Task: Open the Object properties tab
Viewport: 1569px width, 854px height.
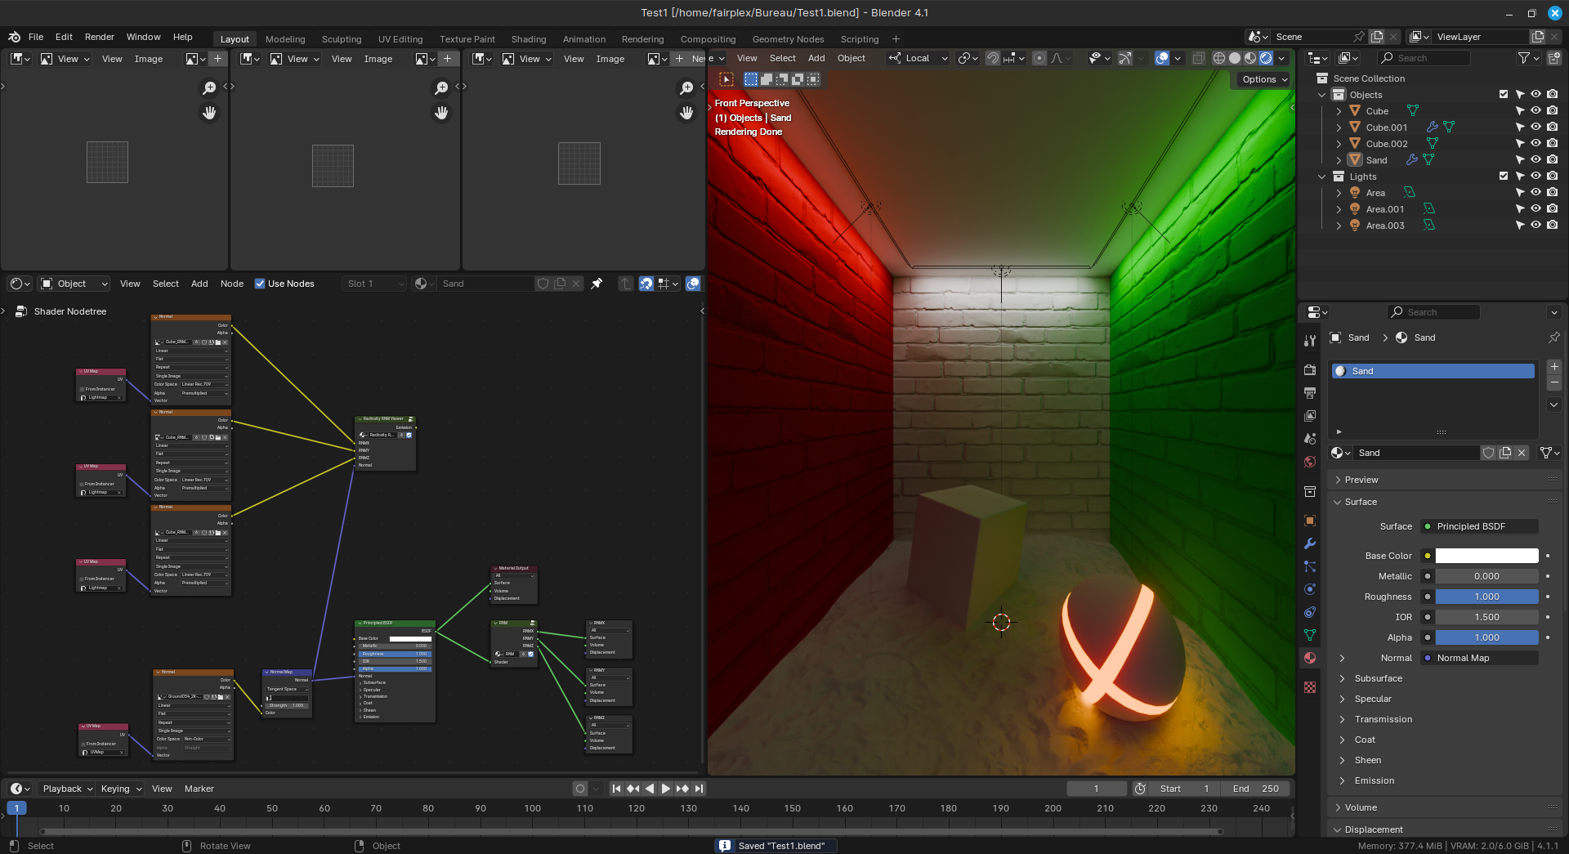Action: [1310, 521]
